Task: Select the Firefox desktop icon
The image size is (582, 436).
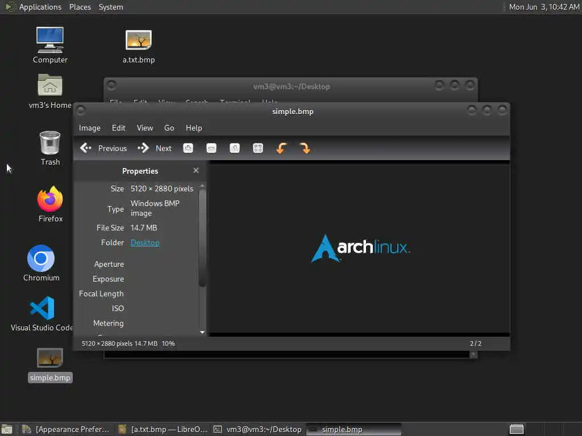Action: point(51,204)
